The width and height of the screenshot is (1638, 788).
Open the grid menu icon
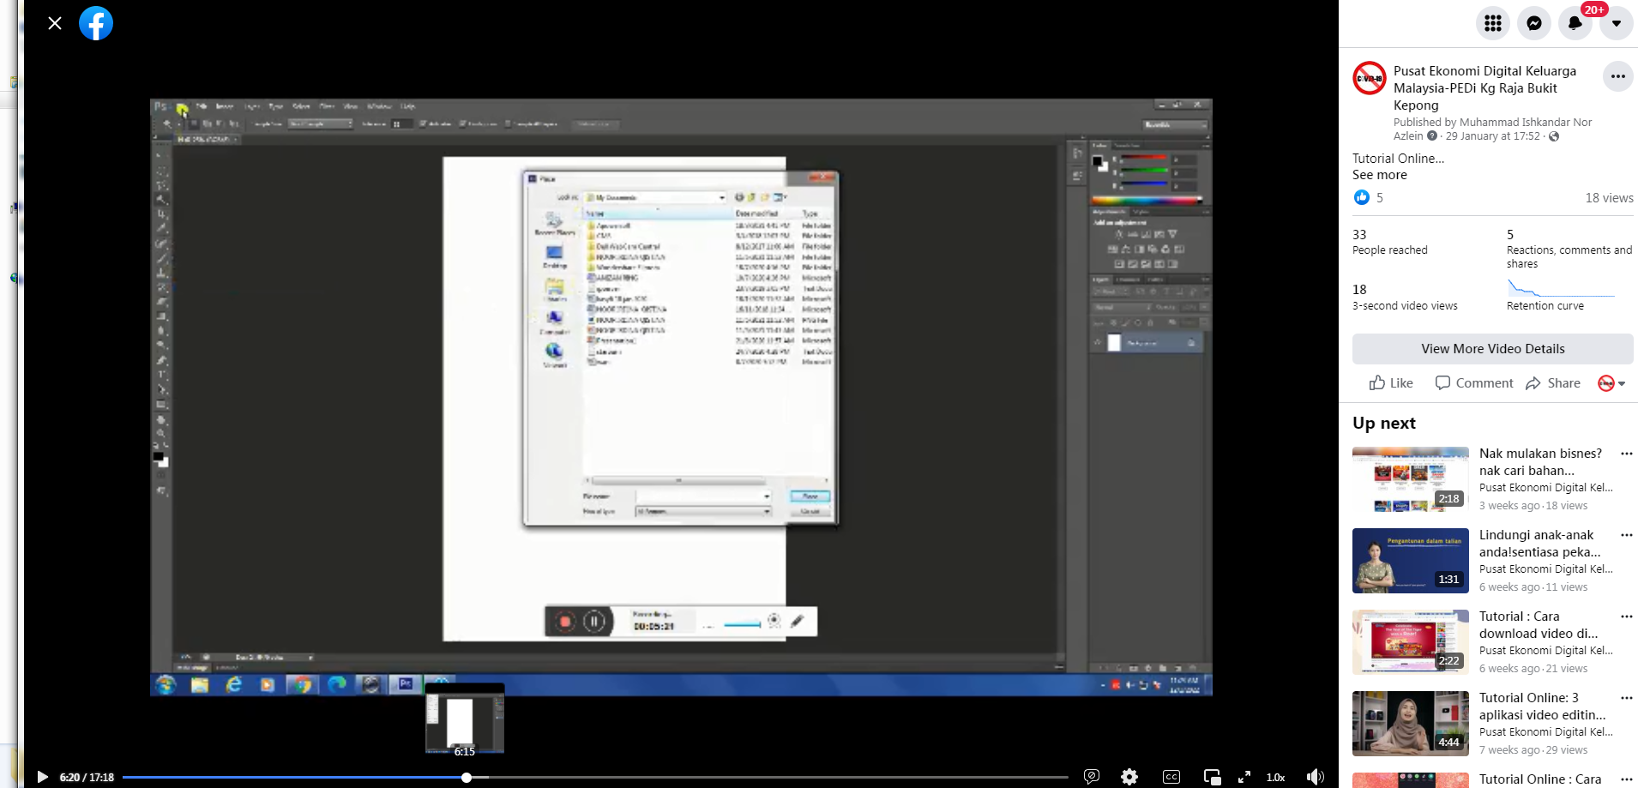pos(1492,23)
